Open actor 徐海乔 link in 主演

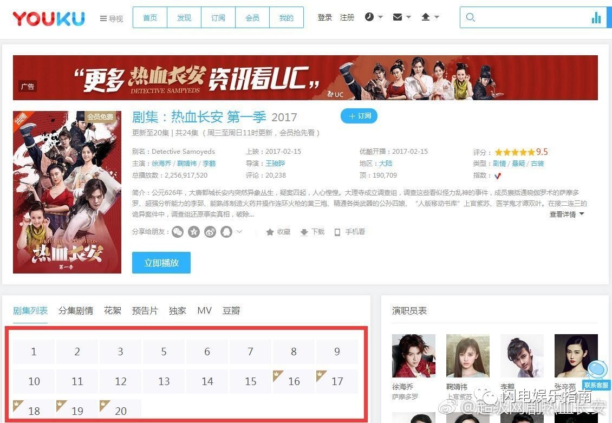[x=161, y=164]
